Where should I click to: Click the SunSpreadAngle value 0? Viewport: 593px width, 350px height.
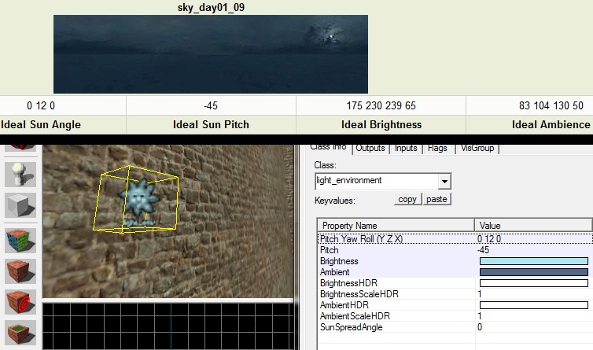click(480, 327)
